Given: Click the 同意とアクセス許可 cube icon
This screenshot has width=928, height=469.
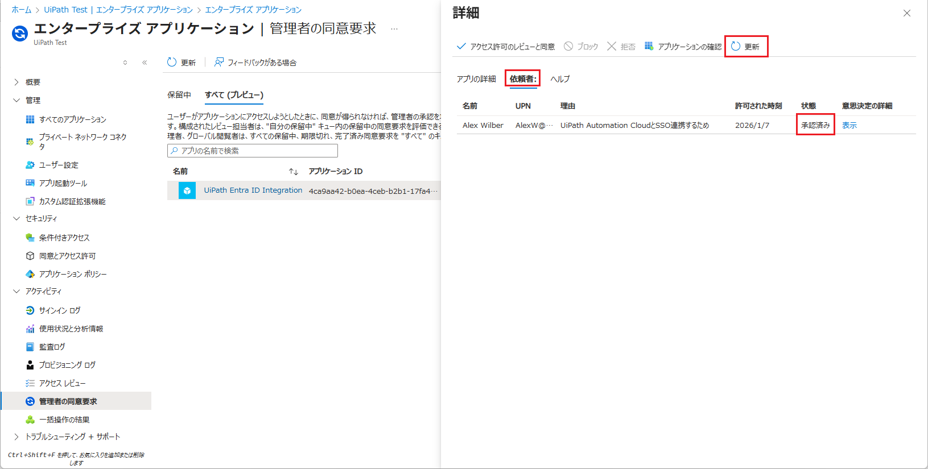Looking at the screenshot, I should (30, 256).
